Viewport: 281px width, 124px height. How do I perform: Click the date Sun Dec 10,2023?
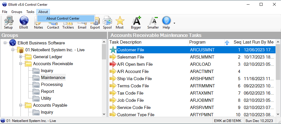click(259, 121)
